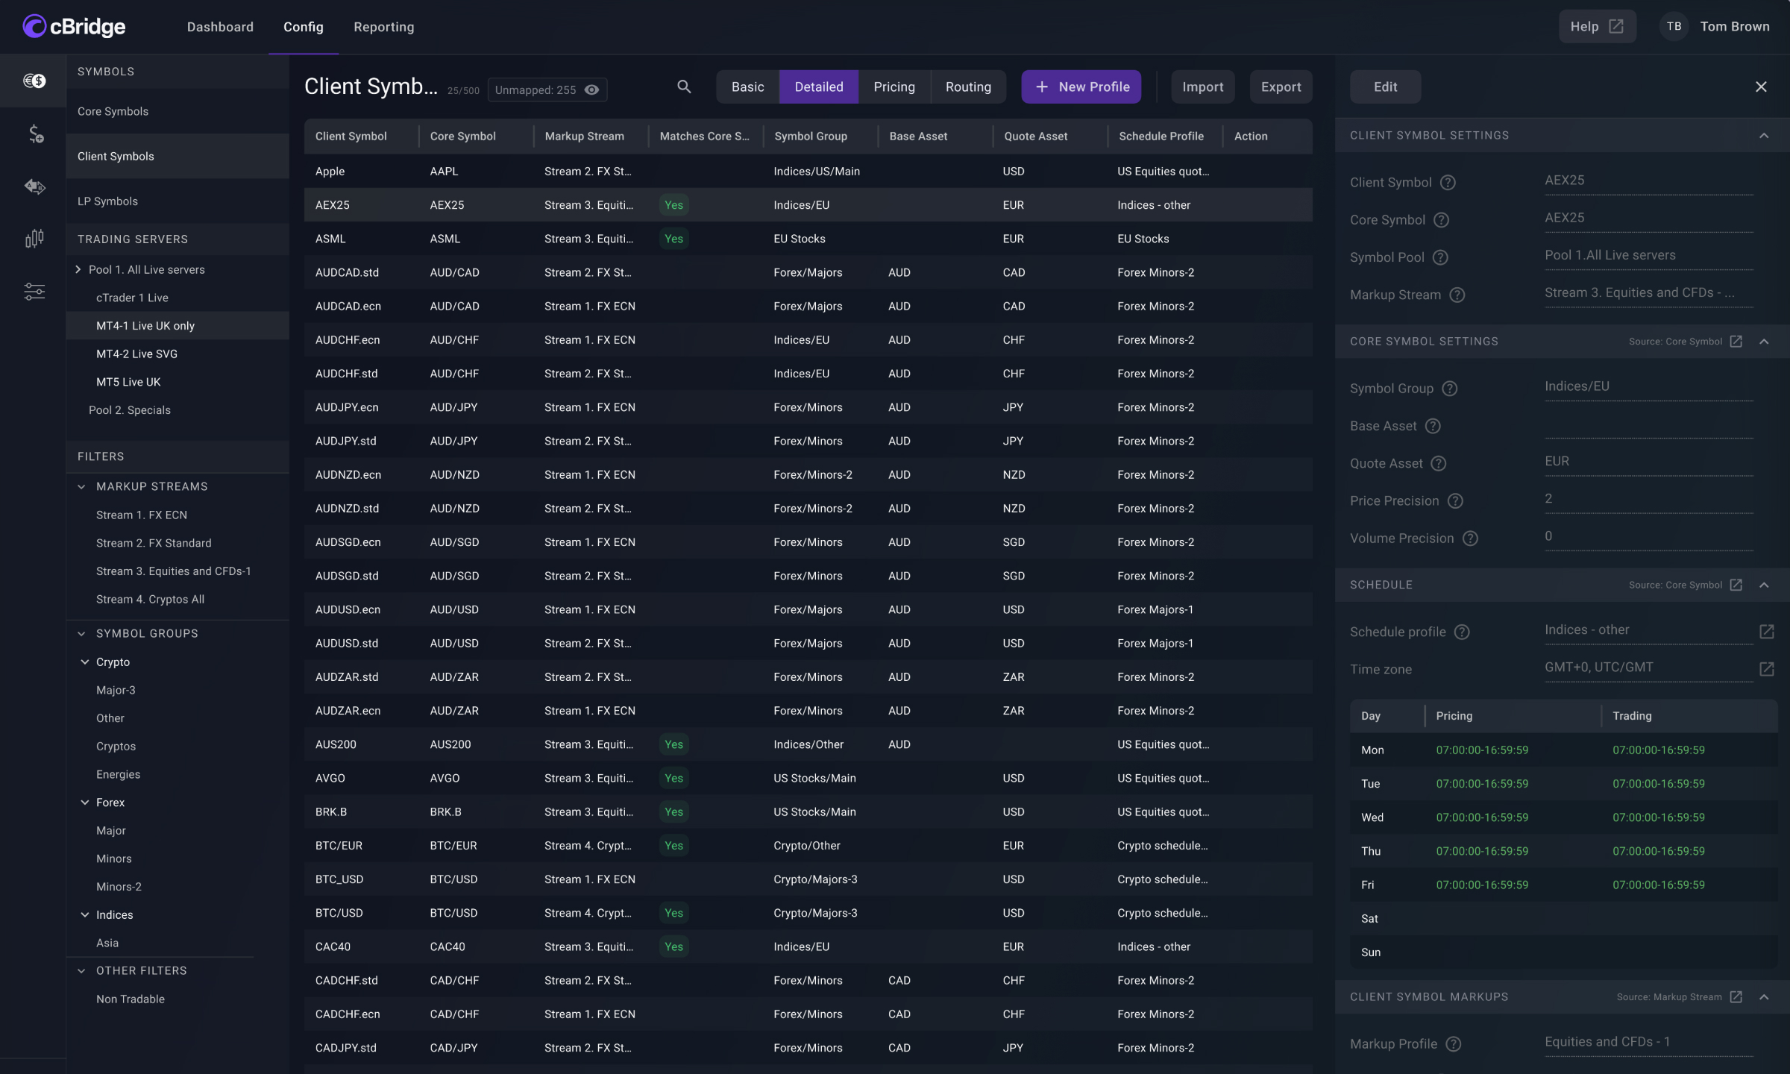The image size is (1790, 1074).
Task: Click the sliders settings sidebar icon
Action: pos(34,292)
